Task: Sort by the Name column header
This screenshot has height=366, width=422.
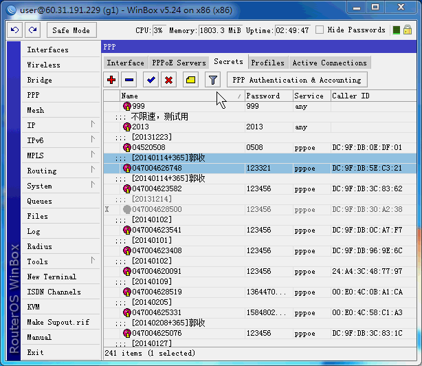Action: [181, 96]
